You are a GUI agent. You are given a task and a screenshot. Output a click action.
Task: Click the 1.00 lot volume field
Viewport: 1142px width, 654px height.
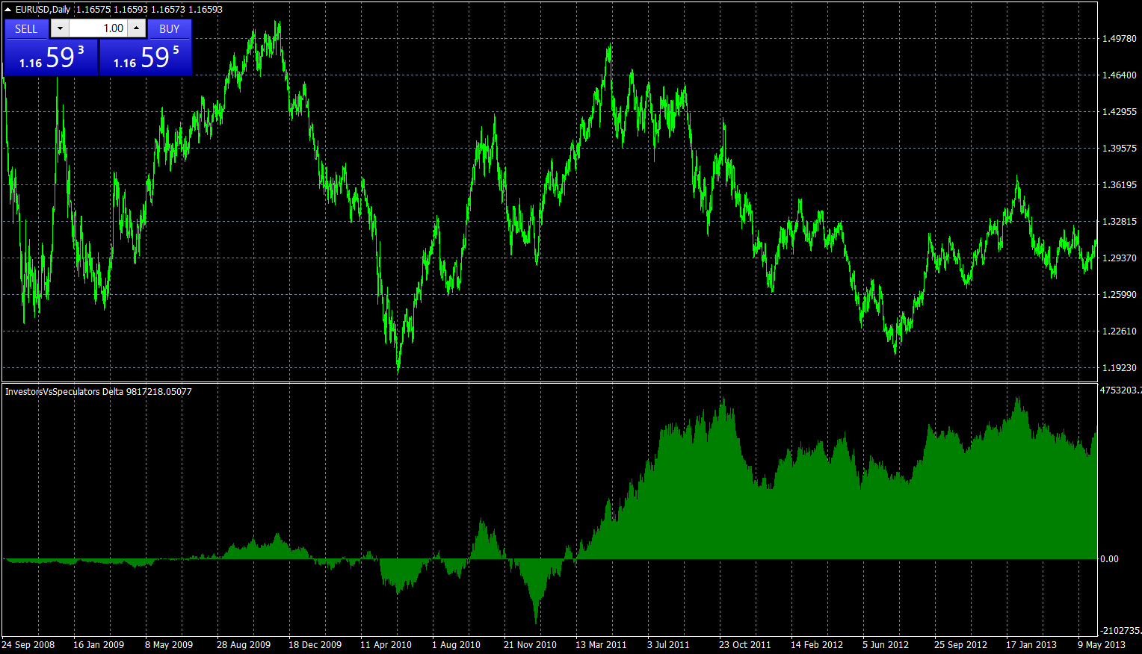pyautogui.click(x=98, y=28)
